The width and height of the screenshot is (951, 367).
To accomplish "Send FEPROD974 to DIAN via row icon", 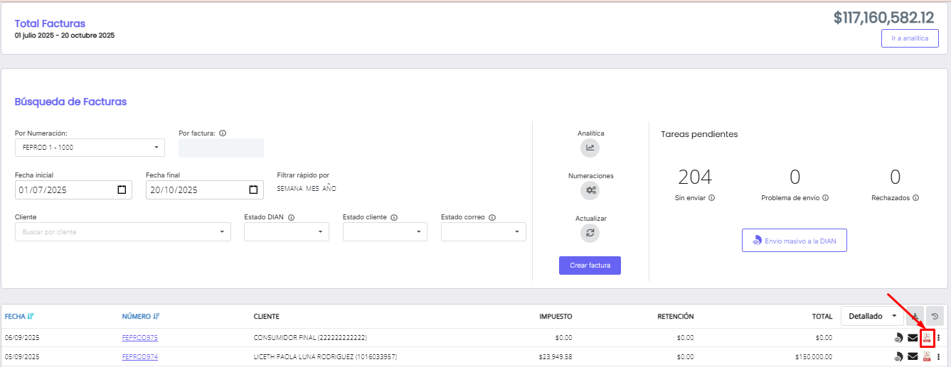I will pyautogui.click(x=898, y=356).
